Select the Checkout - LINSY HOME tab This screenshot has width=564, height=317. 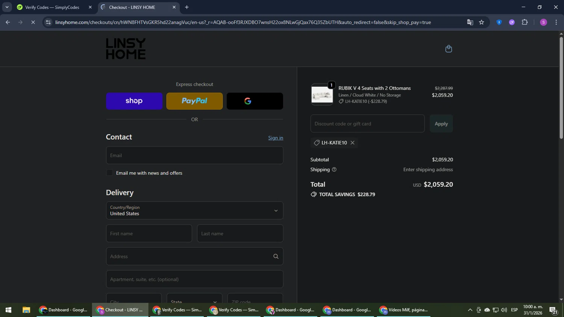(132, 7)
